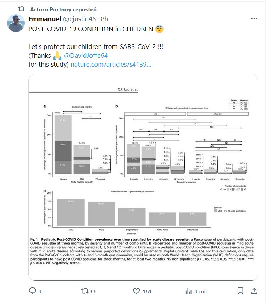Follow the nature.com article link
Image resolution: width=266 pixels, height=302 pixels.
pyautogui.click(x=111, y=65)
